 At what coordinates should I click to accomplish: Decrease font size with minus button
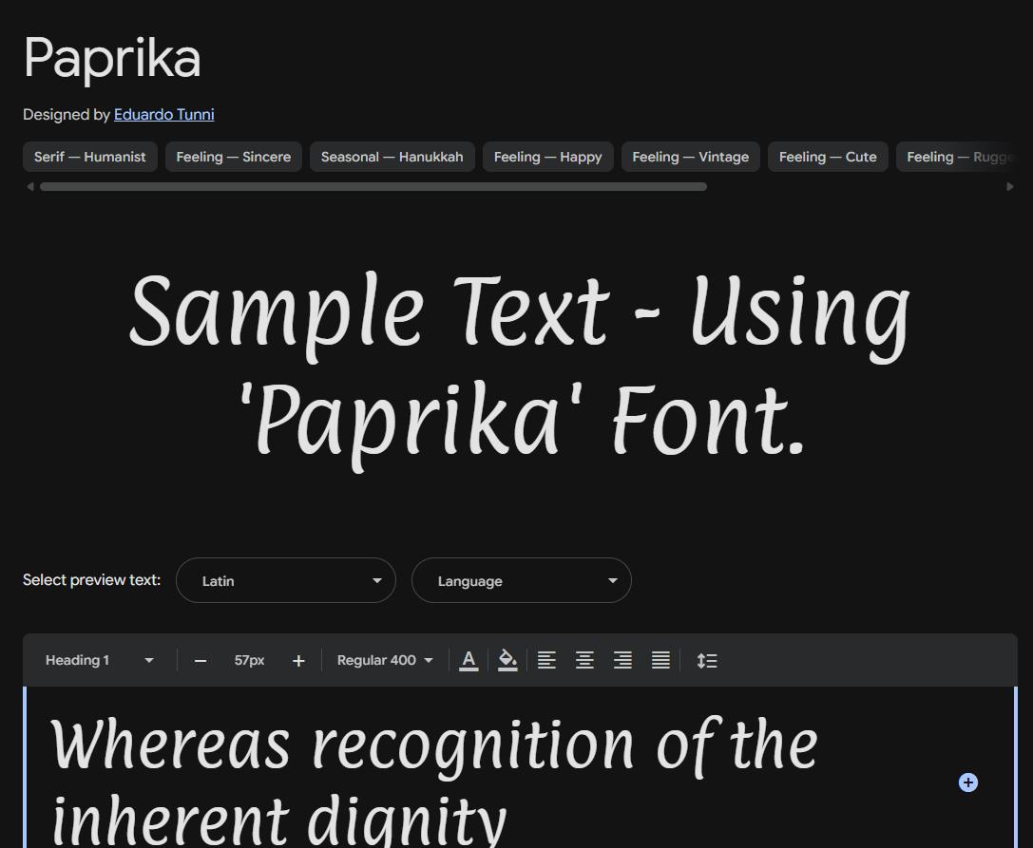point(201,660)
